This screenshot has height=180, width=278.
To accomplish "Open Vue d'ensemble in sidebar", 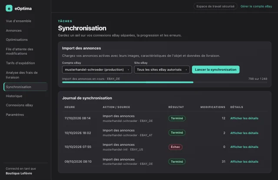I will pos(18,21).
